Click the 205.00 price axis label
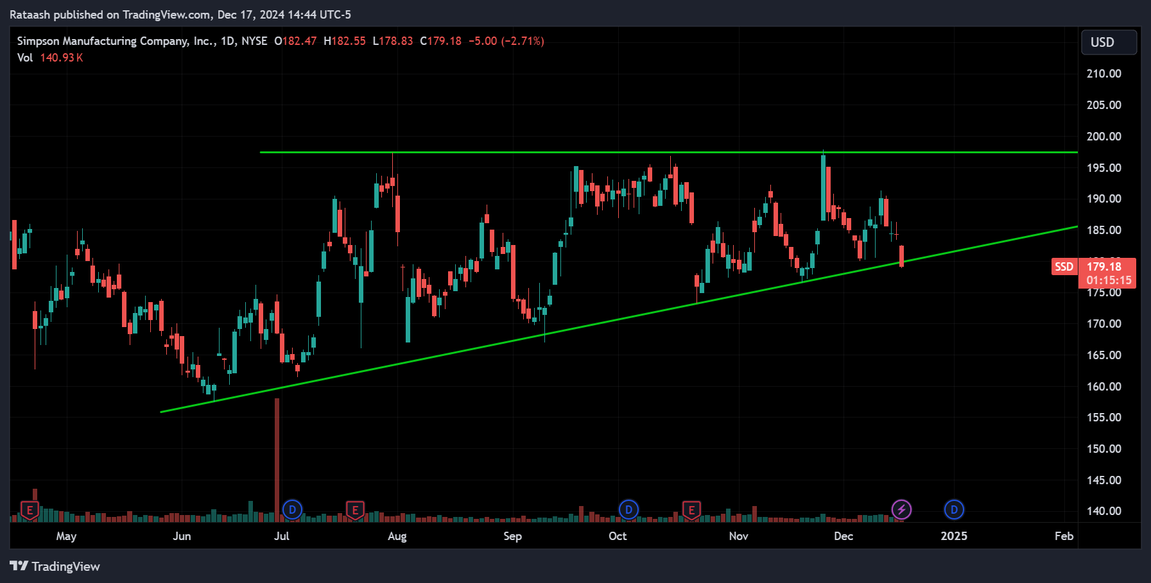The image size is (1151, 583). pyautogui.click(x=1103, y=105)
